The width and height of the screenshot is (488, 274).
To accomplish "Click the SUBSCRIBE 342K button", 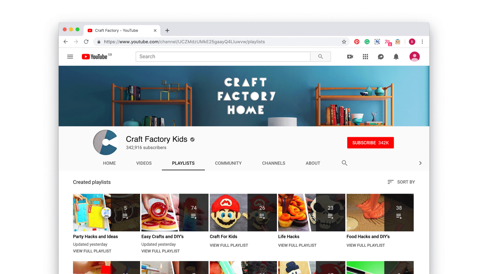I will click(x=370, y=143).
